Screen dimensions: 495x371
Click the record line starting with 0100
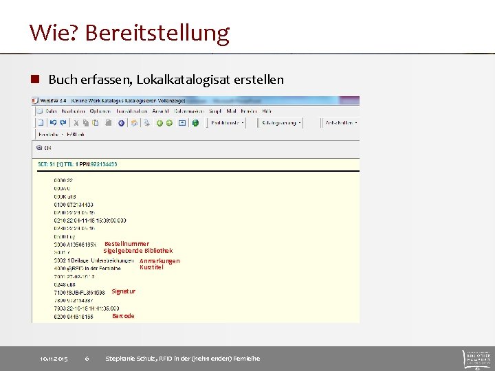(74, 205)
